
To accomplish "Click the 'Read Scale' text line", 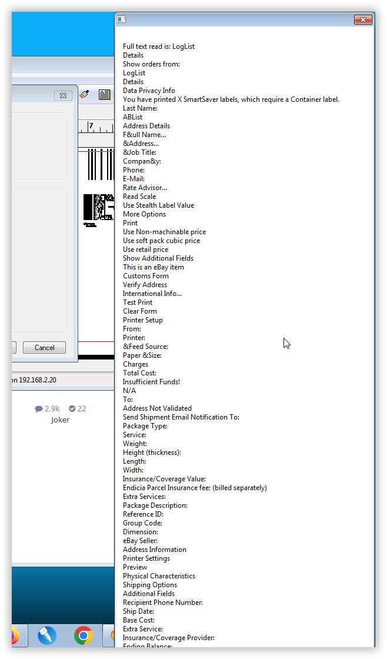I will (139, 197).
